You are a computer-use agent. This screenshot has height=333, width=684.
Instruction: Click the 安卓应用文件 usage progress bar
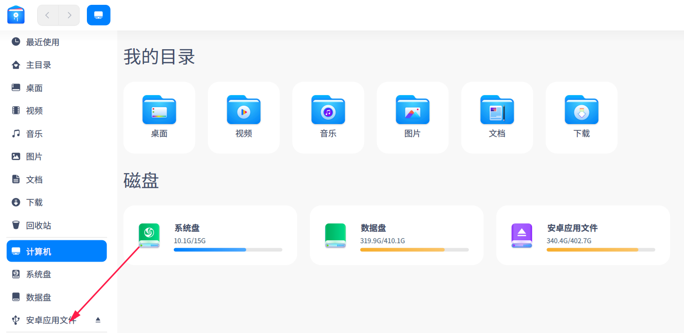(600, 250)
